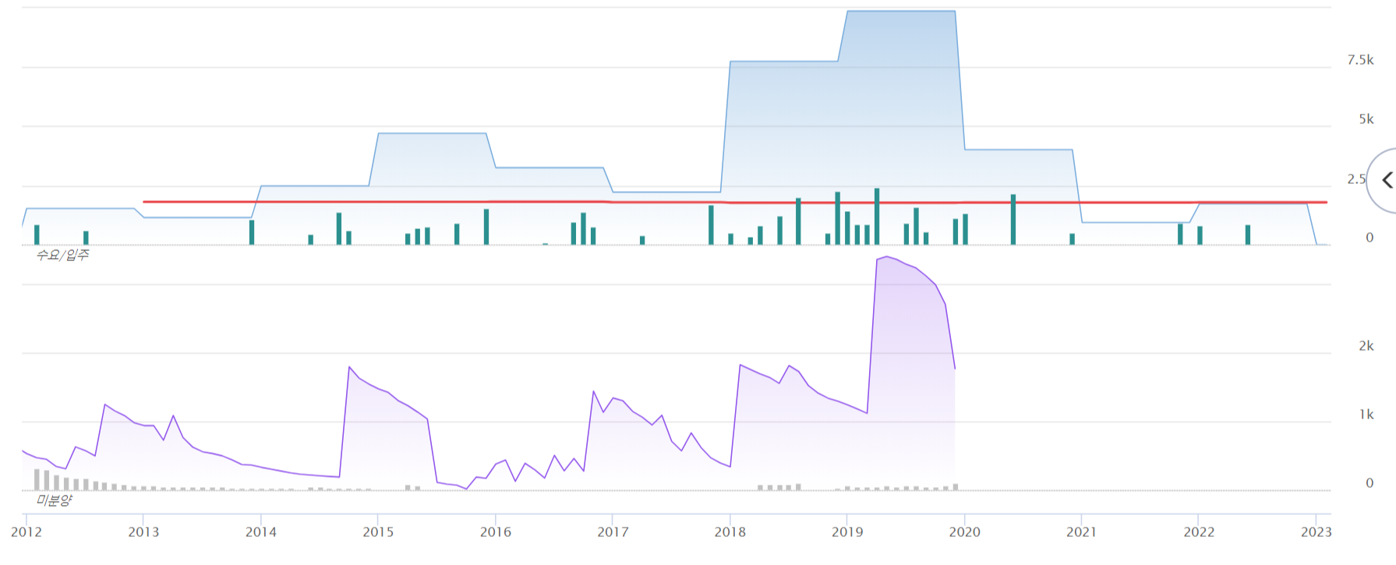Click the 수요/입주 chart label

point(62,255)
